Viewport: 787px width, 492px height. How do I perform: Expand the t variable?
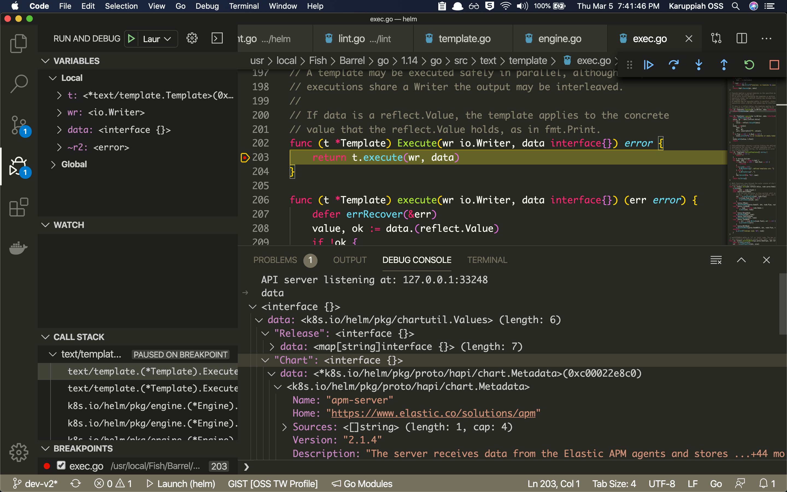tap(59, 95)
